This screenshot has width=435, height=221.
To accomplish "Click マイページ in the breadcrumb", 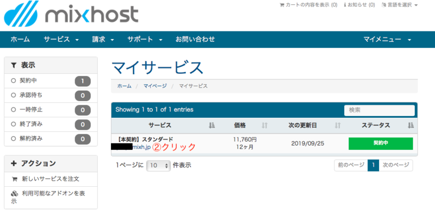I will pyautogui.click(x=155, y=86).
